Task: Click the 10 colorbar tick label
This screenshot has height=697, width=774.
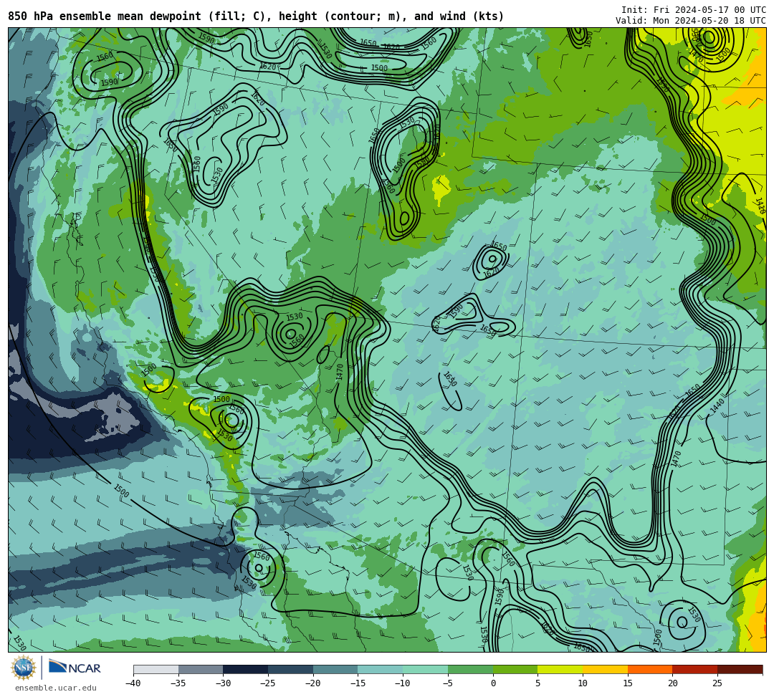Action: click(583, 683)
